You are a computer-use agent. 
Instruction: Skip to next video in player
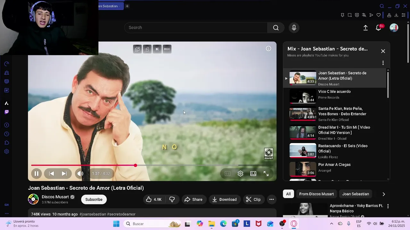click(x=64, y=173)
